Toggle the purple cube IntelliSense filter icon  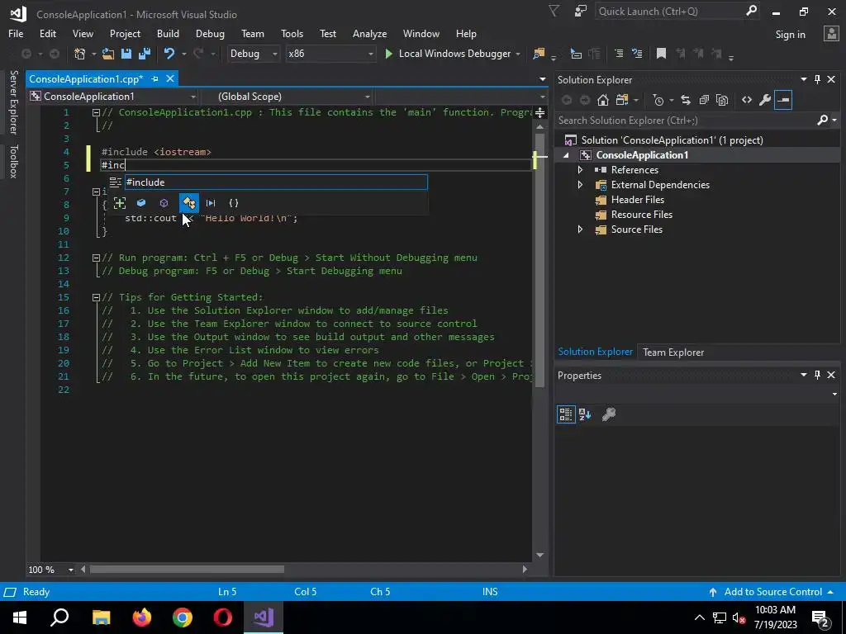[164, 203]
